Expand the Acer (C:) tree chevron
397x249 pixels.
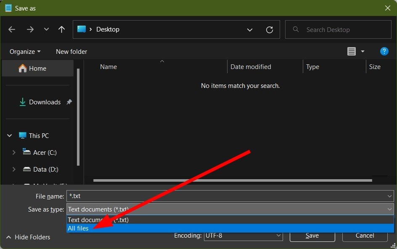coord(14,152)
